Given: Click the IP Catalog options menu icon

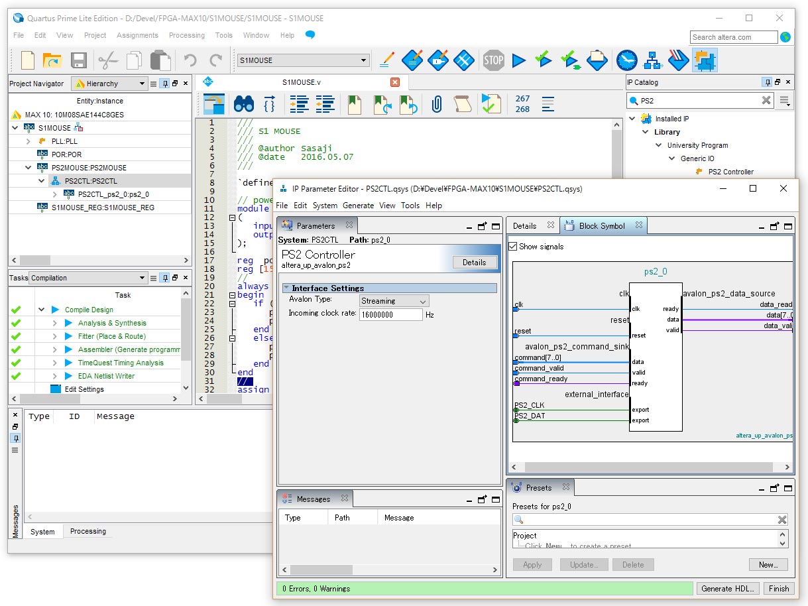Looking at the screenshot, I should tap(785, 101).
